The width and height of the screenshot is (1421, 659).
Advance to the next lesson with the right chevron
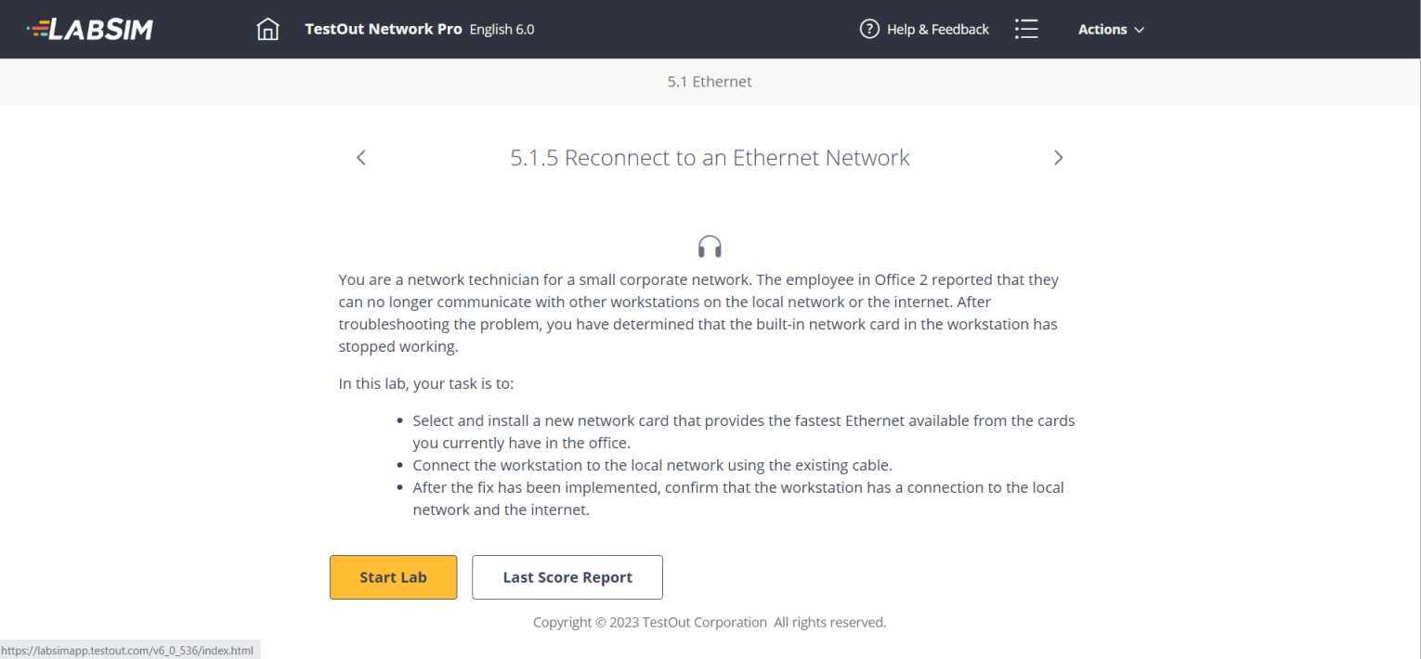[1058, 157]
